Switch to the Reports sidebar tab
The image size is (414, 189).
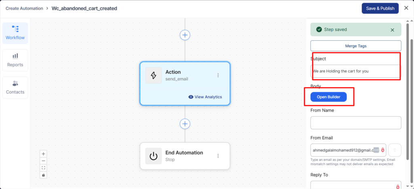point(15,60)
